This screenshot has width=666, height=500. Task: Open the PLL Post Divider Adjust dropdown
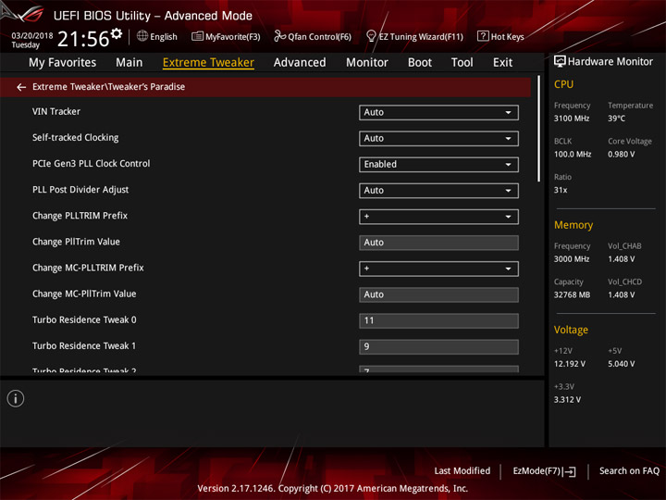click(438, 191)
